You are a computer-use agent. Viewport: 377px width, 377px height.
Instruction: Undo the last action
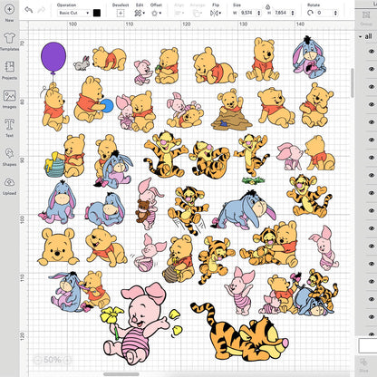coord(29,10)
